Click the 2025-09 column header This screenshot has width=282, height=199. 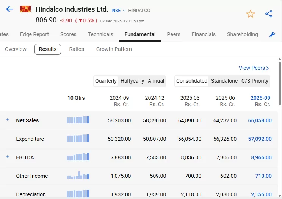(x=260, y=101)
